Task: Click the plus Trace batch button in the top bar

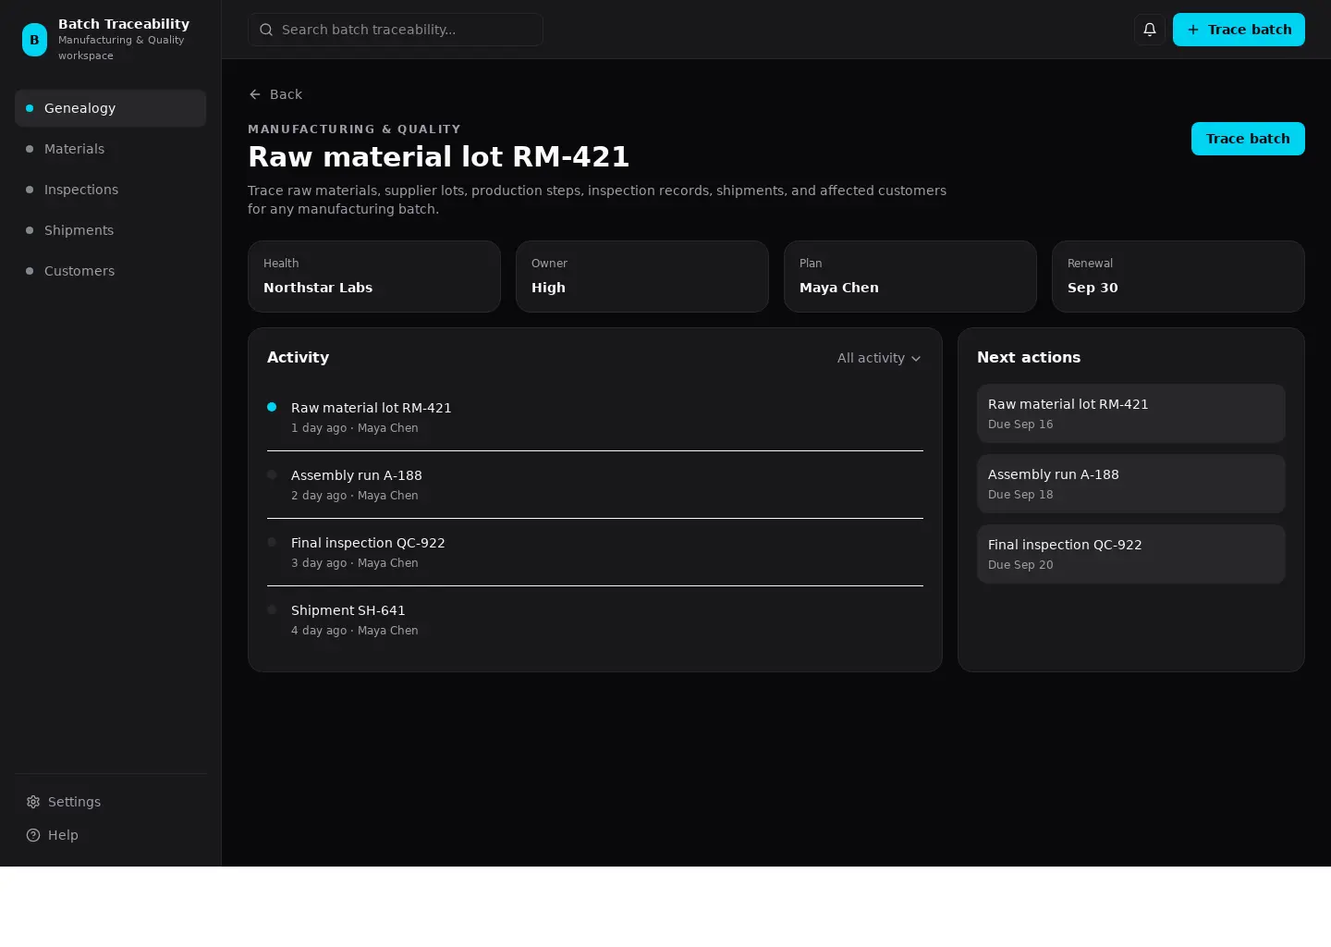Action: click(1239, 30)
